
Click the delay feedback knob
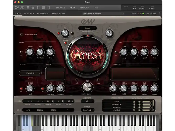coord(40,52)
